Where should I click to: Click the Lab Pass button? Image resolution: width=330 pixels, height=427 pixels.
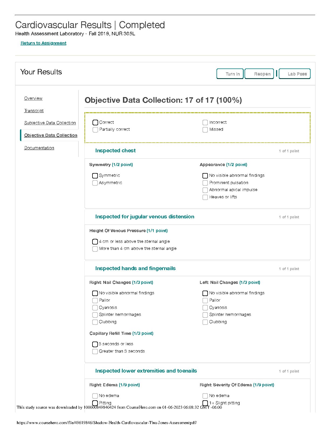(294, 74)
